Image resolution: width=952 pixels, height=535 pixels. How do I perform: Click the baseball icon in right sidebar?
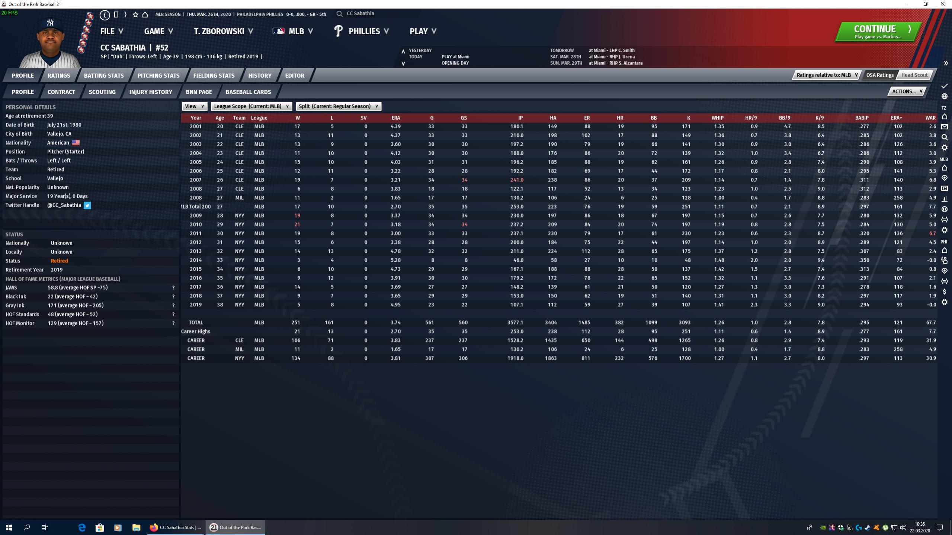coord(944,209)
